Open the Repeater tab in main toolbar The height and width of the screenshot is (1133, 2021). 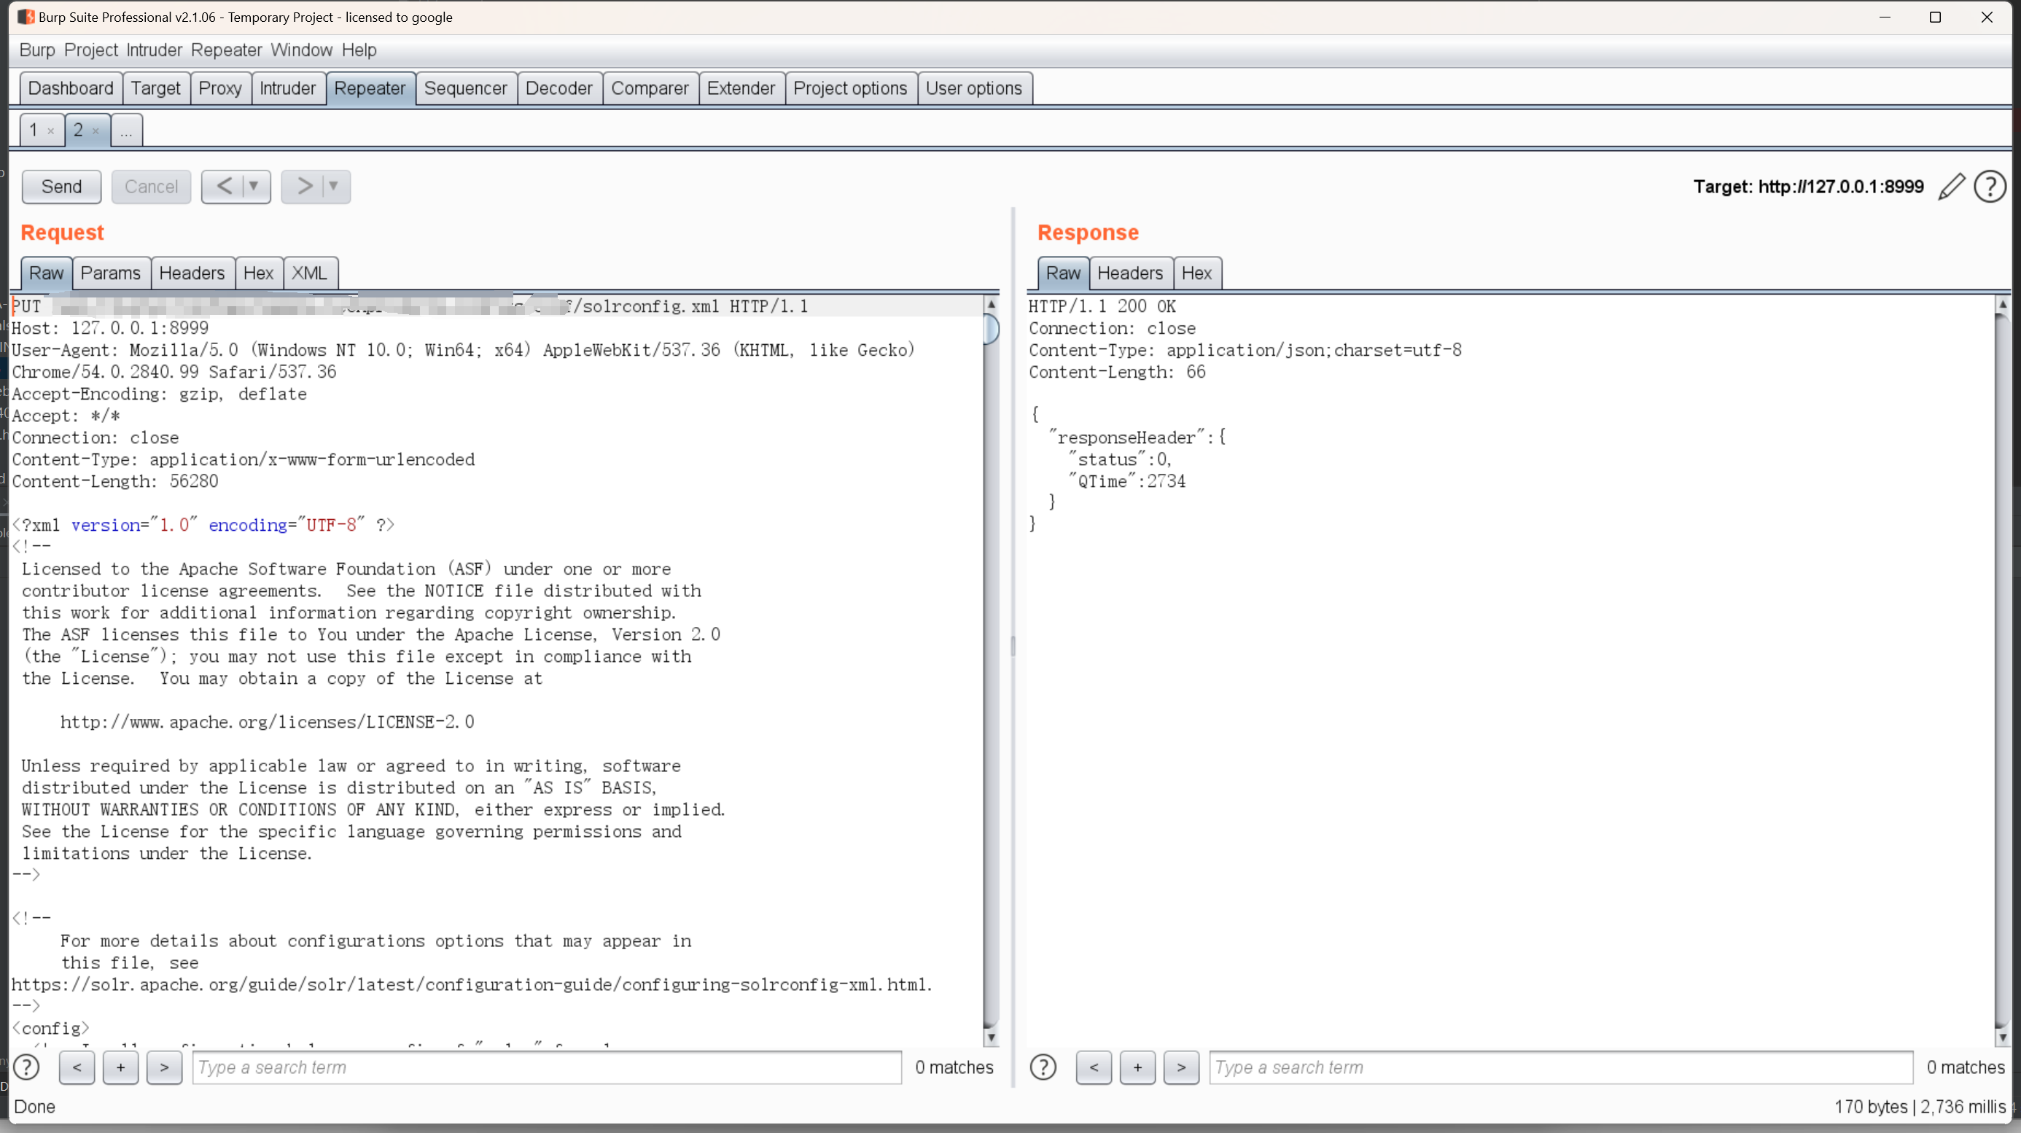(369, 87)
